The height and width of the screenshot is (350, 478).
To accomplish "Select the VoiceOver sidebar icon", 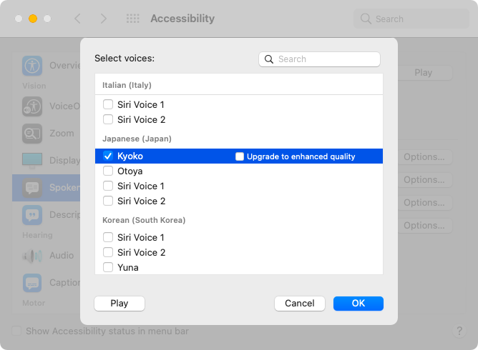I will (x=32, y=106).
